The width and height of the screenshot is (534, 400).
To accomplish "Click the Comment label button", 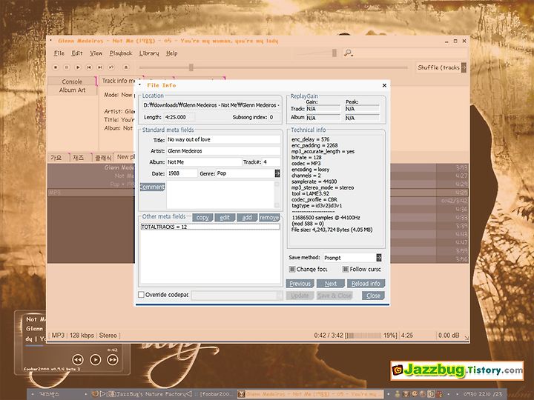I will click(x=152, y=187).
